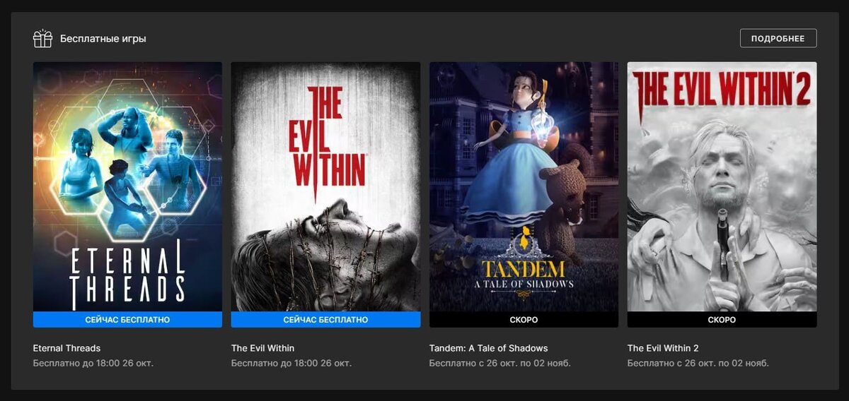Click the Сейчас бесплатно banner under Eternal Threads
Viewport: 849px width, 401px height.
point(127,320)
